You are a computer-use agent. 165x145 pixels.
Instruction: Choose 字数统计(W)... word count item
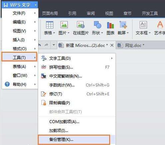pos(77,85)
